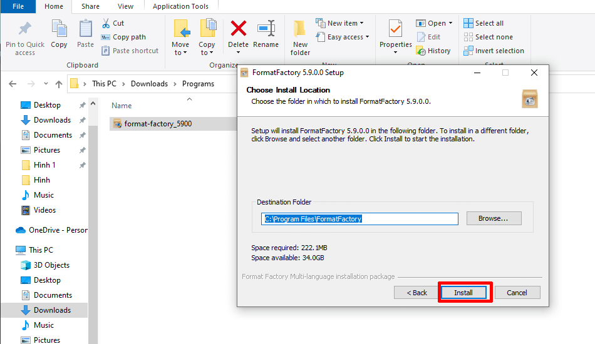Go back with the Back button

pos(416,293)
